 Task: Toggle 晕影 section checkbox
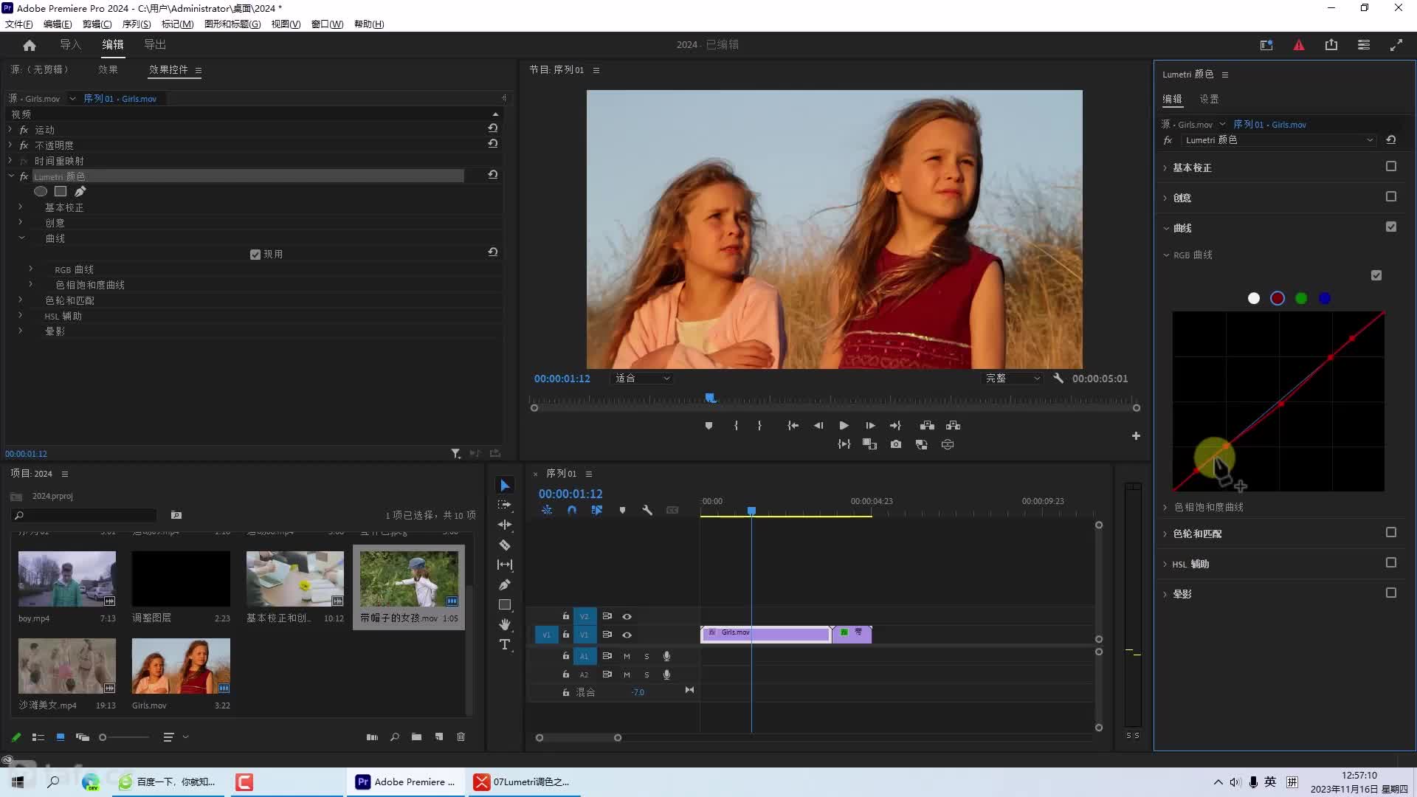coord(1391,593)
